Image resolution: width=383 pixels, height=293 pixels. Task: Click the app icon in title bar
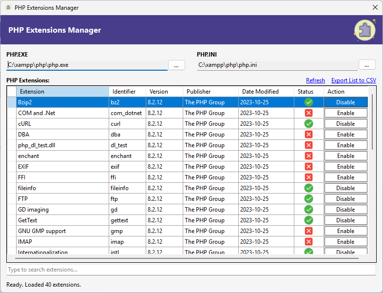(x=8, y=8)
